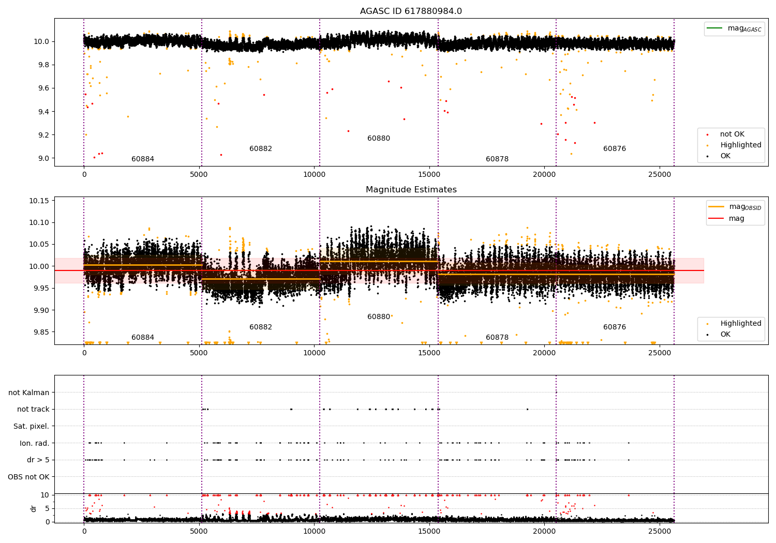Click y-tick 9.85 in middle plot
This screenshot has height=543, width=776.
click(x=41, y=333)
